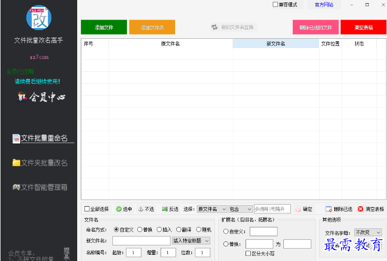
Task: Click 请续费后继续使用 renewal notice
Action: (37, 81)
